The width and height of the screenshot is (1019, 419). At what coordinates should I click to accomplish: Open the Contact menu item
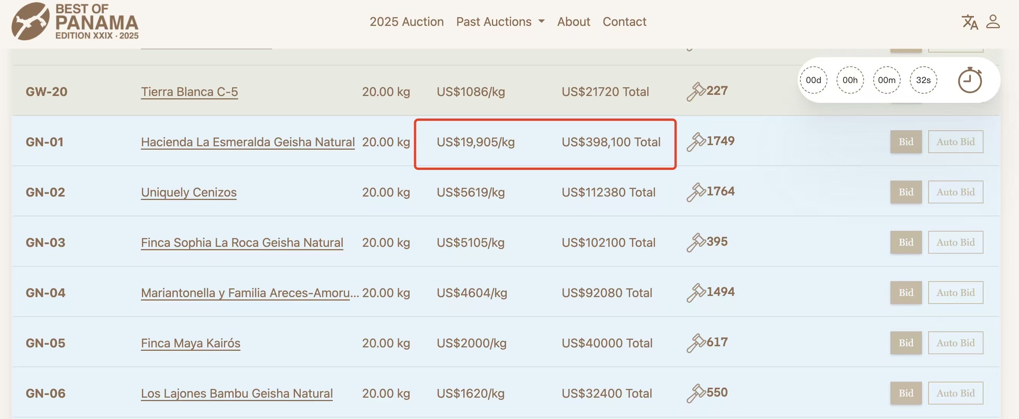[x=624, y=21]
